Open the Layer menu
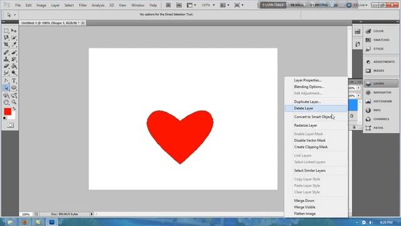 55,5
